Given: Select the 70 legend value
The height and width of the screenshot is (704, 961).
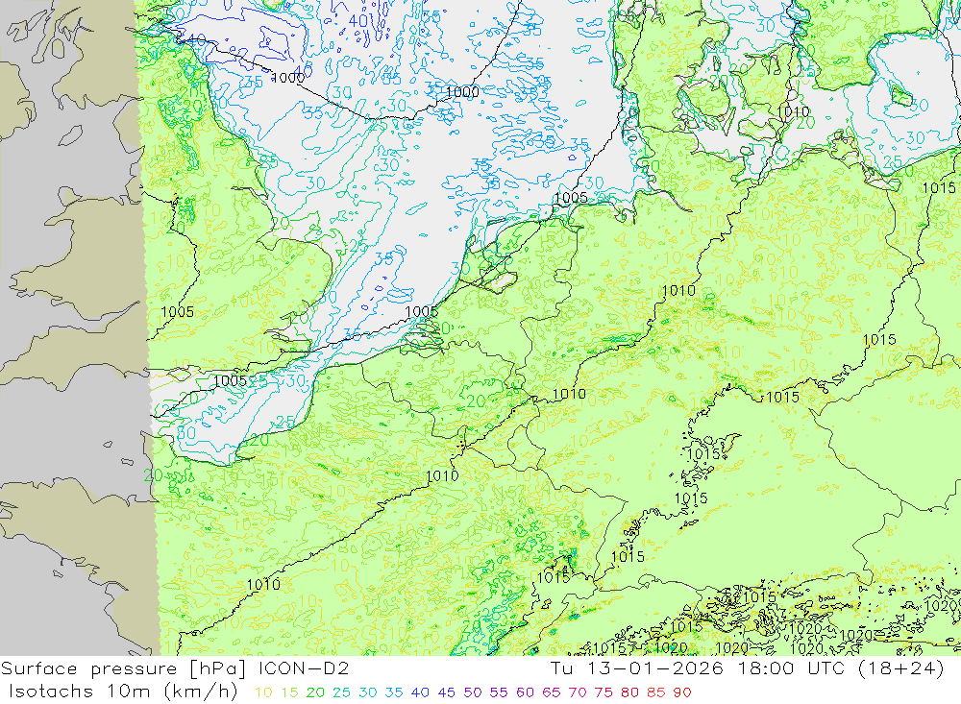Looking at the screenshot, I should (578, 692).
